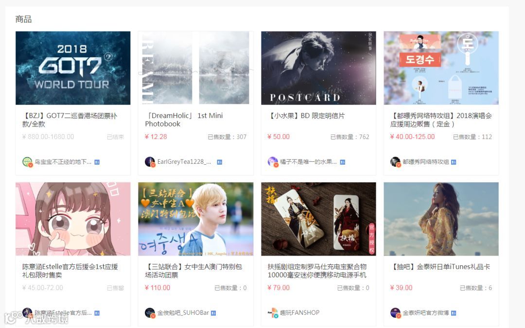Click seller avatar of 都暻秀网络特攻组
The image size is (525, 328).
click(x=395, y=162)
